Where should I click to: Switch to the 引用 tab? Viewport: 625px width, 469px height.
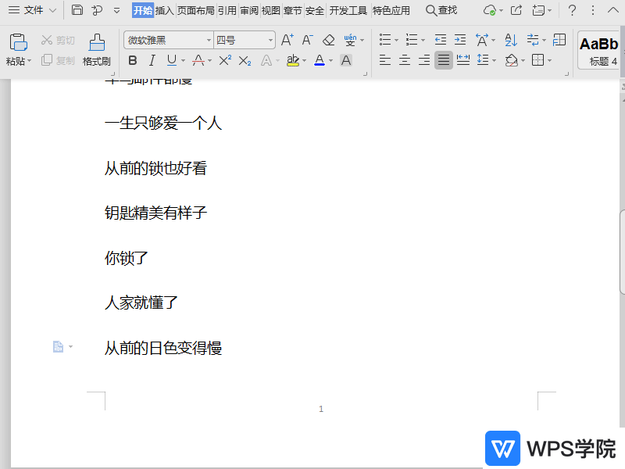pos(227,10)
